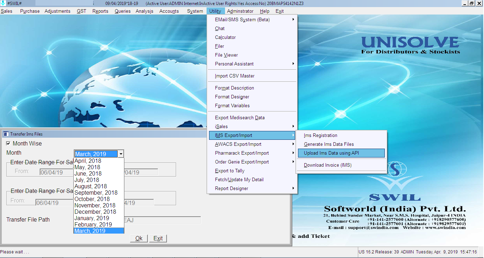Open the Month combo box arrow
The image size is (484, 258).
[x=121, y=154]
